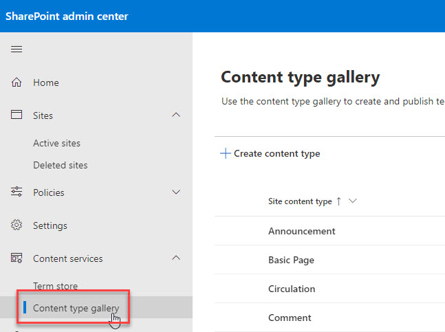Open the Site content type column dropdown
Viewport: 445px width, 332px height.
click(x=352, y=201)
